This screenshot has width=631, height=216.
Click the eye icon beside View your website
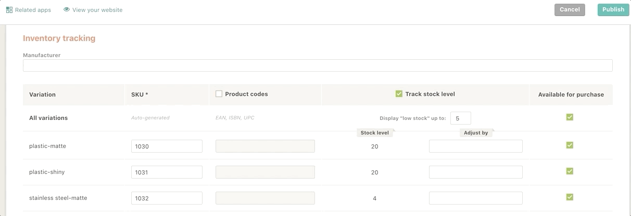(67, 9)
